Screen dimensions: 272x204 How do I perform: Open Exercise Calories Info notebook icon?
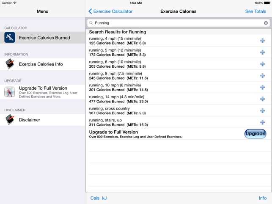point(10,64)
